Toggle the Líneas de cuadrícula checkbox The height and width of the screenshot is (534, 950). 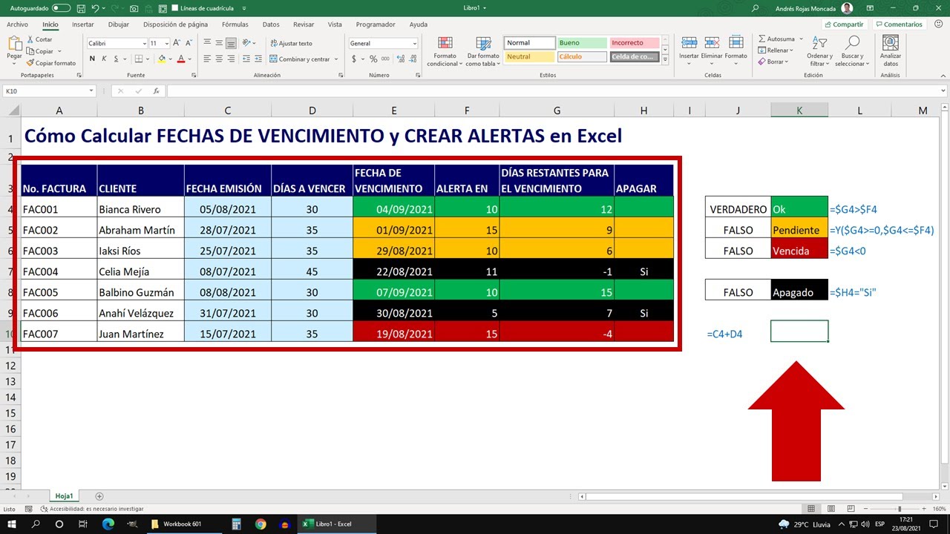175,8
